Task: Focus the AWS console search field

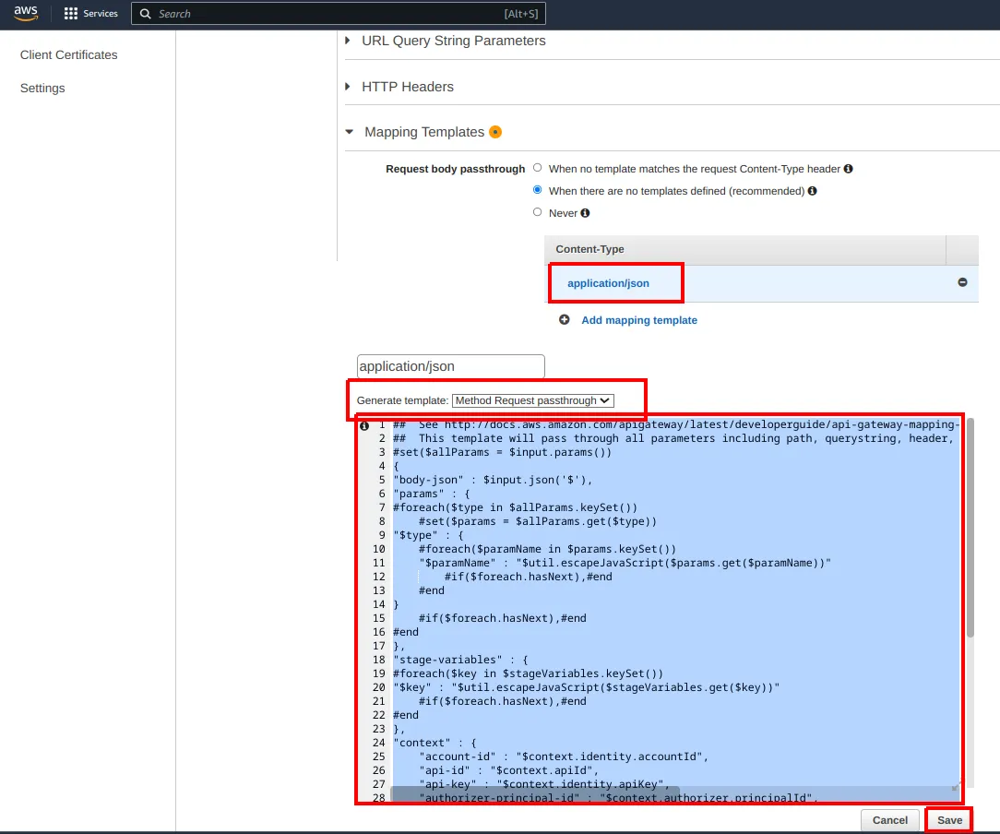Action: pyautogui.click(x=338, y=14)
